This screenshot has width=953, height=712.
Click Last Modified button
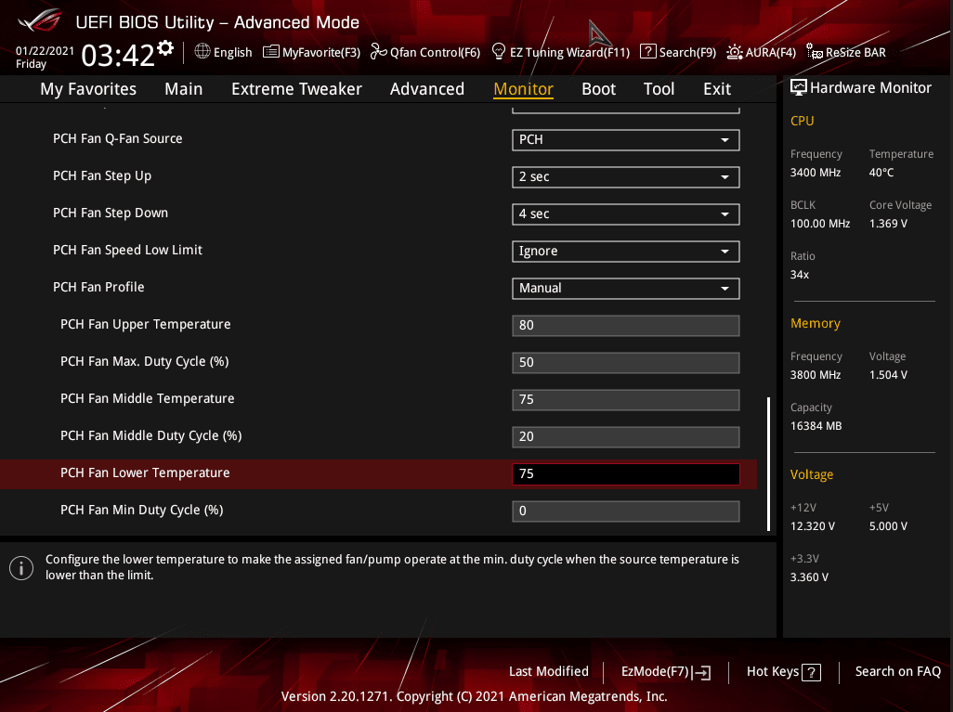(549, 671)
